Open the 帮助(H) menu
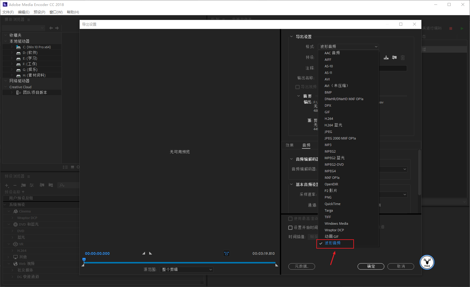This screenshot has width=470, height=287. click(73, 12)
